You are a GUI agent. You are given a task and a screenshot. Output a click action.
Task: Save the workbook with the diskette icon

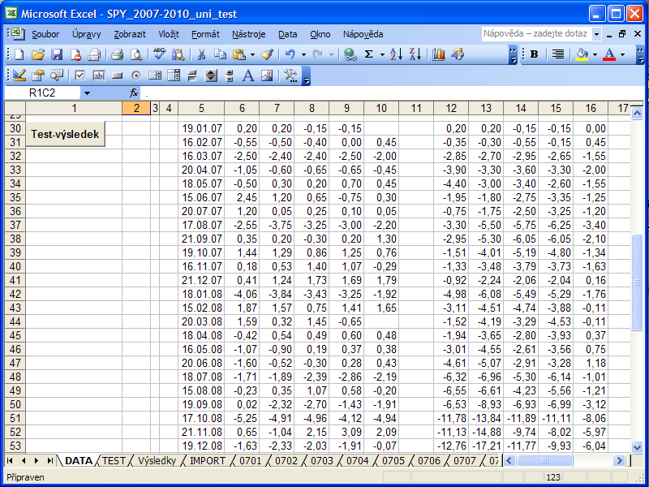click(x=56, y=54)
